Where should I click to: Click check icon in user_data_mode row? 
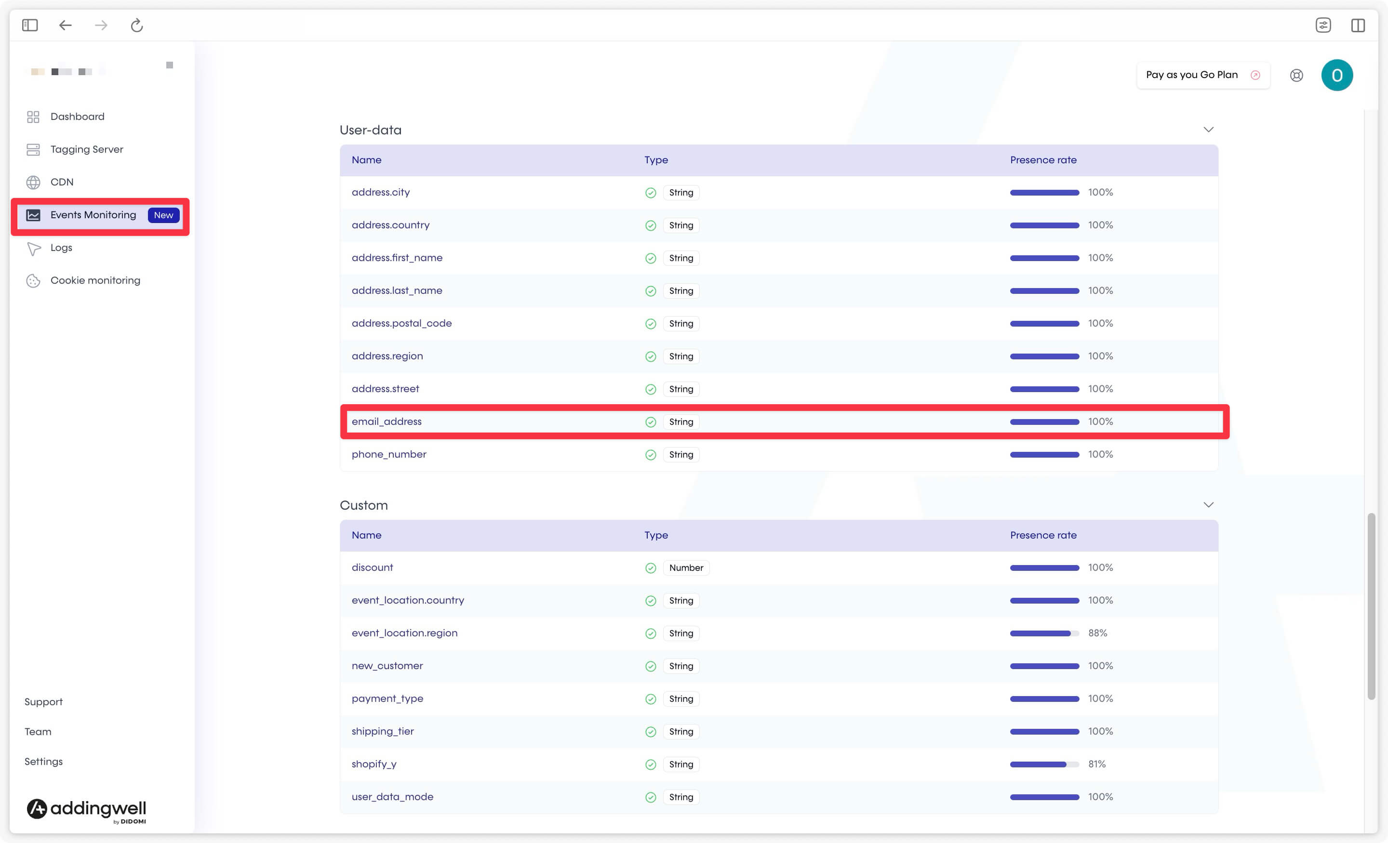(x=651, y=797)
